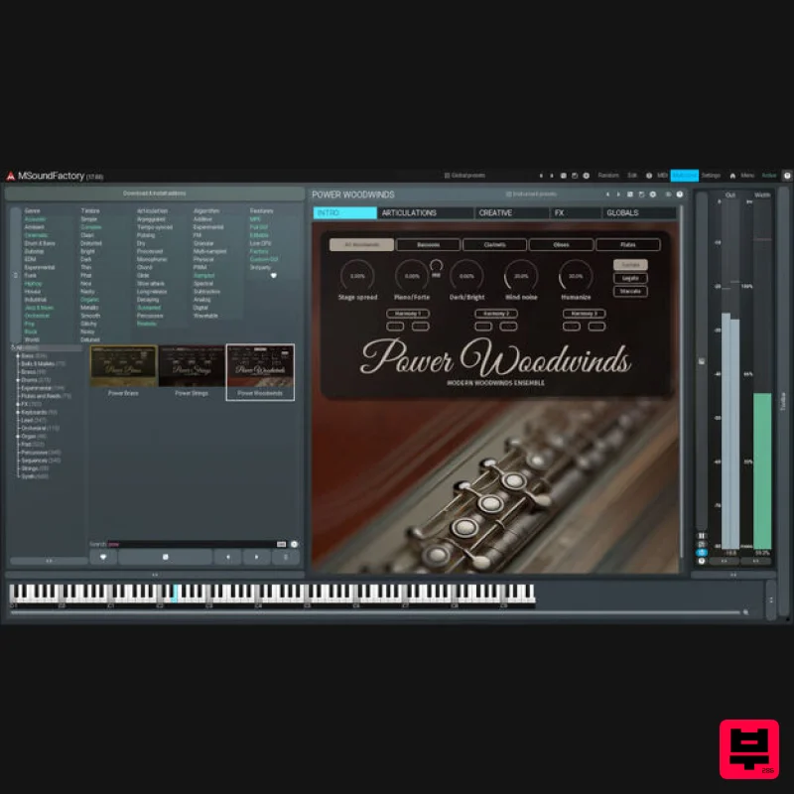Select the Power Strings preset
This screenshot has height=794, width=794.
191,367
